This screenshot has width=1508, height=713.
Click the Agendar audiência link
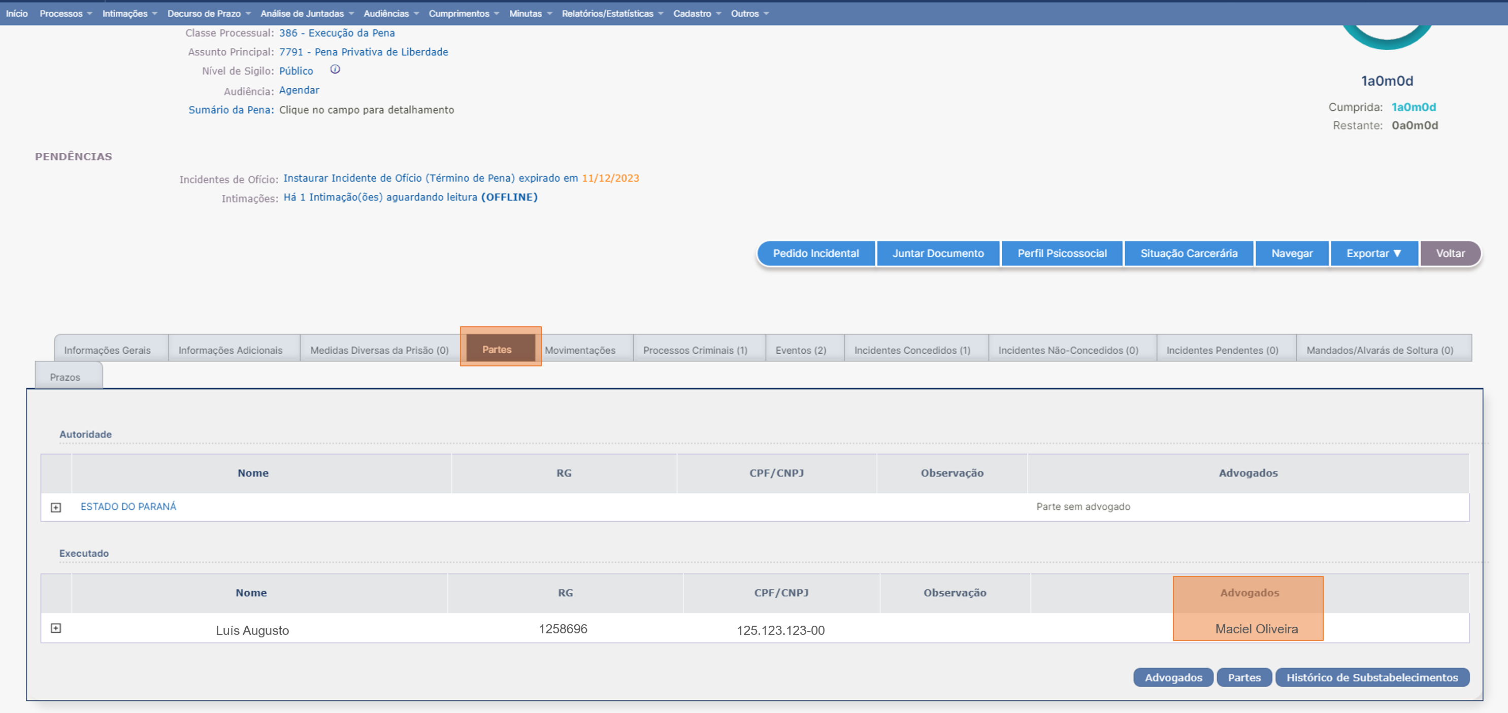[299, 90]
